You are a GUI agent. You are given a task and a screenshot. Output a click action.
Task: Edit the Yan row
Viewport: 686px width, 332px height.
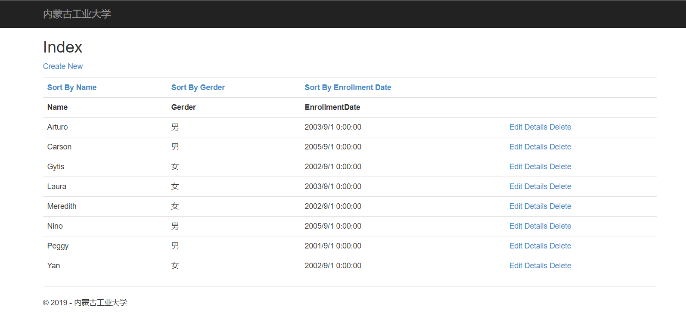point(515,266)
